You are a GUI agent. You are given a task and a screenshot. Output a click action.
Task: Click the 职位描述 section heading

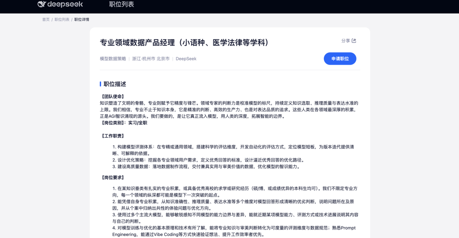pos(115,84)
